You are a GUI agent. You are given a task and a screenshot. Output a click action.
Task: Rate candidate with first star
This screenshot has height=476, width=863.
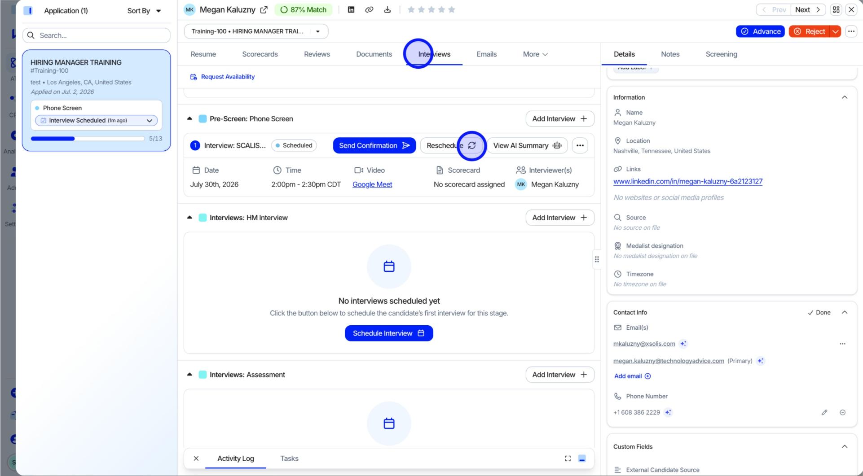[x=411, y=9]
